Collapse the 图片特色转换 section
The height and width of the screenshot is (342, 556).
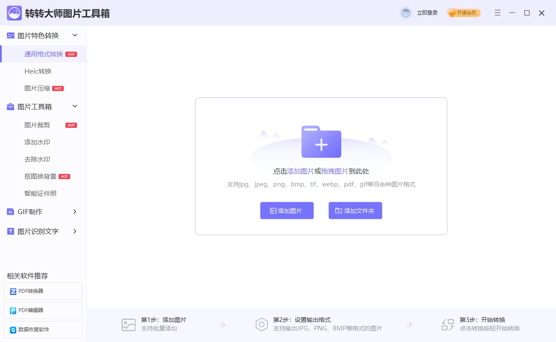pos(75,35)
